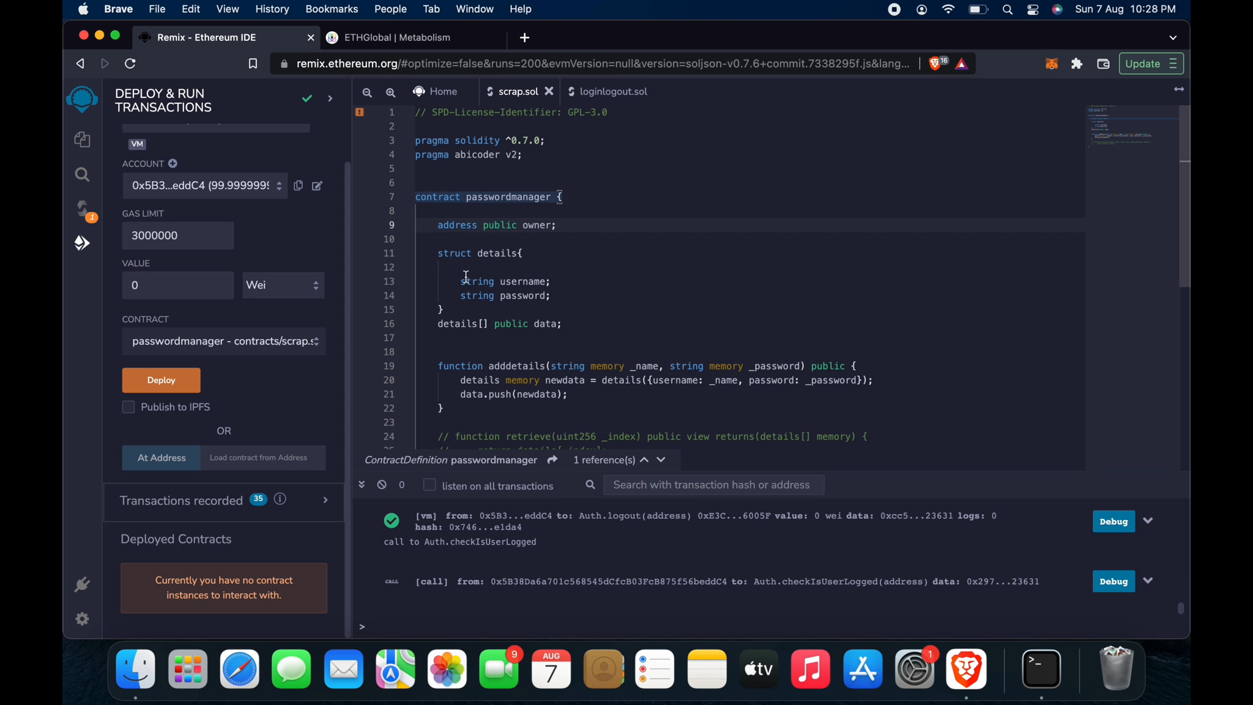Screen dimensions: 1253x705
Task: Open the Wei unit dropdown
Action: [283, 285]
